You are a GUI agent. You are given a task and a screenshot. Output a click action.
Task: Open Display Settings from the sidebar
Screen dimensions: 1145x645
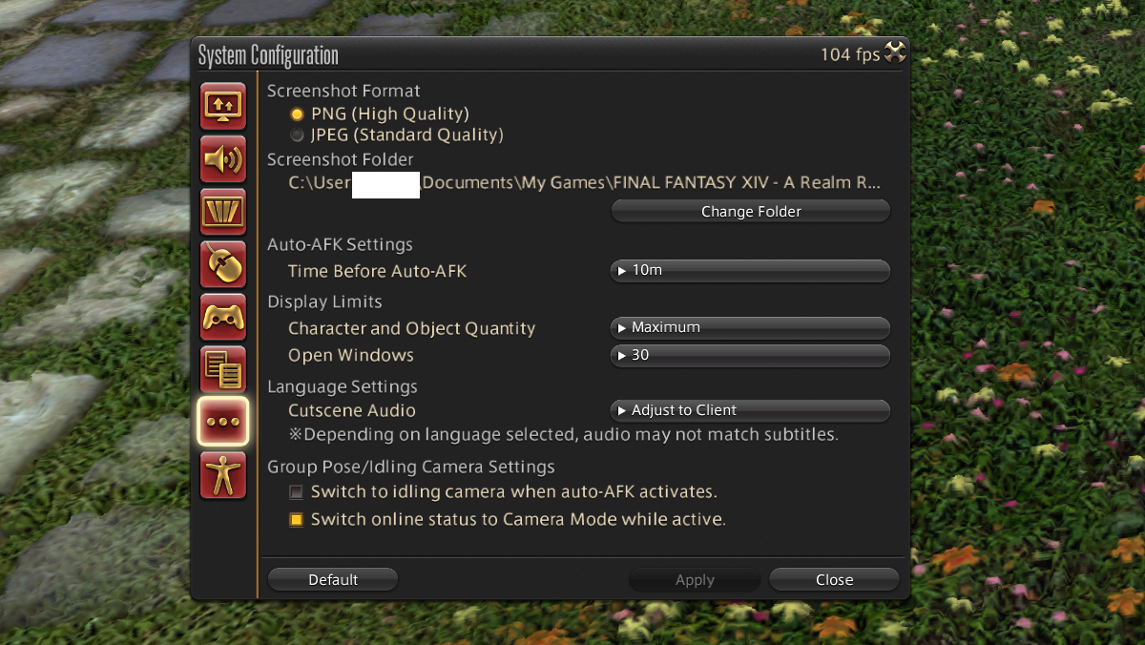tap(222, 106)
